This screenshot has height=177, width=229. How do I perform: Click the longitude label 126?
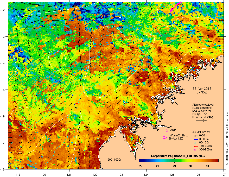click(x=198, y=174)
